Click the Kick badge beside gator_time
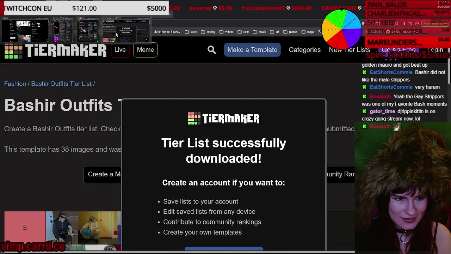 point(365,111)
